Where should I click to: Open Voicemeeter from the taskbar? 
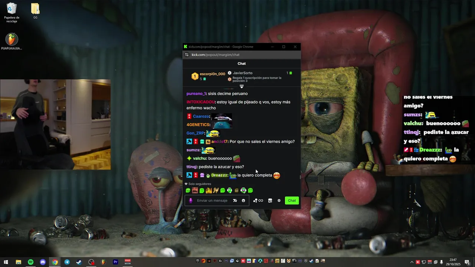coord(128,262)
